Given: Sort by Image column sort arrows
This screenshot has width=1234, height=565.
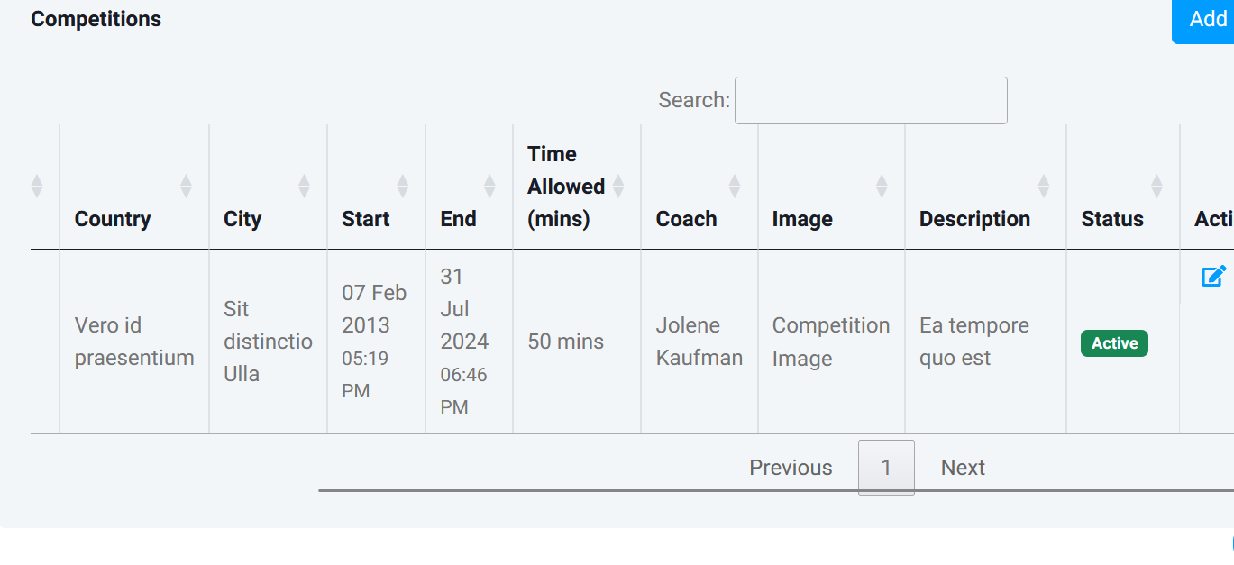Looking at the screenshot, I should click(x=882, y=187).
